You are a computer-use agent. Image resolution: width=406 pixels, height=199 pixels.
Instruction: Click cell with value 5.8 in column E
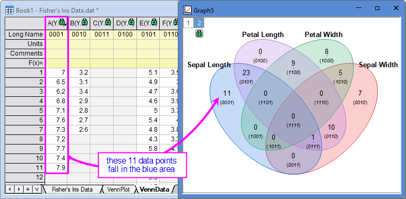pos(148,149)
